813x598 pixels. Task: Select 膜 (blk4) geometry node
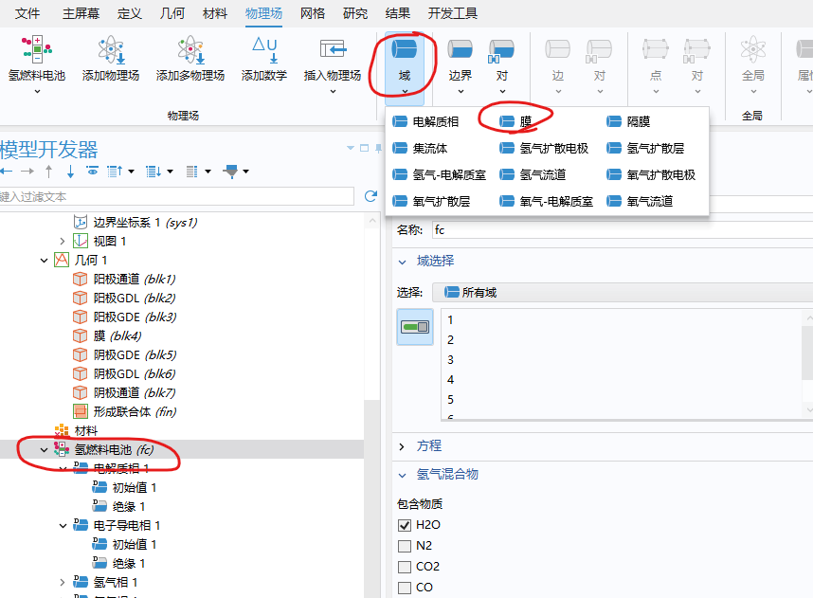pyautogui.click(x=107, y=336)
